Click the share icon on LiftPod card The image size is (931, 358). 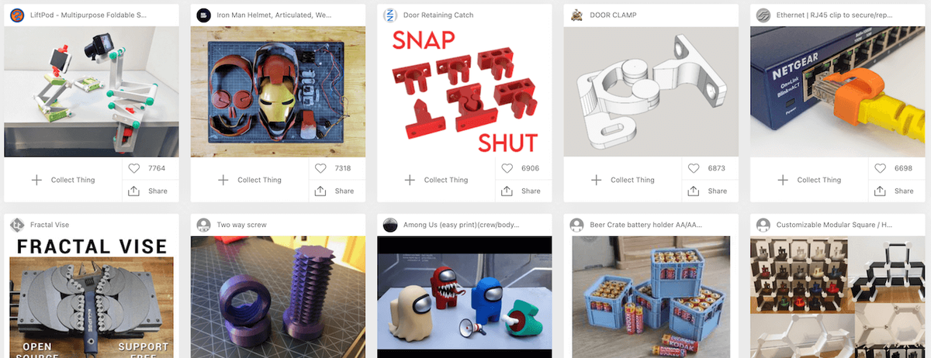(134, 191)
